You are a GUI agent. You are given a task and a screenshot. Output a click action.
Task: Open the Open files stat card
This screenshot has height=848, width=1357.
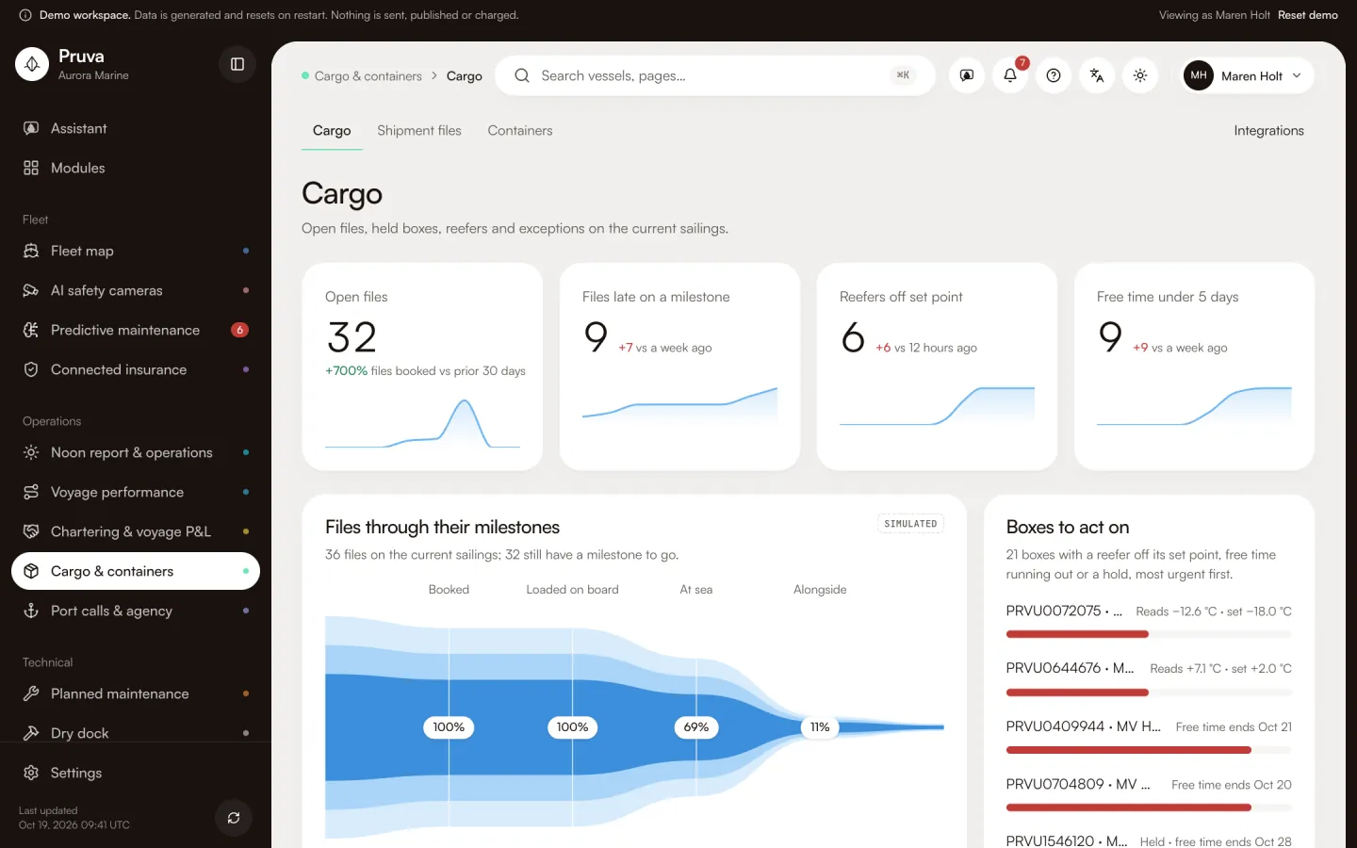422,367
